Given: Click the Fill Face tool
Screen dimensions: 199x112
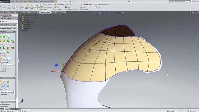Looking at the screenshot, I should click(68, 5).
